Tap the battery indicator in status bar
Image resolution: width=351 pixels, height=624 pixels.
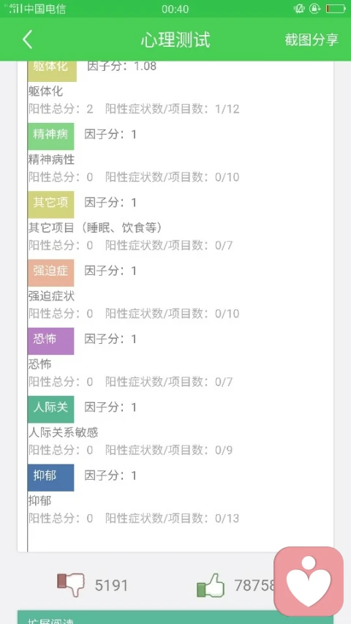(336, 8)
